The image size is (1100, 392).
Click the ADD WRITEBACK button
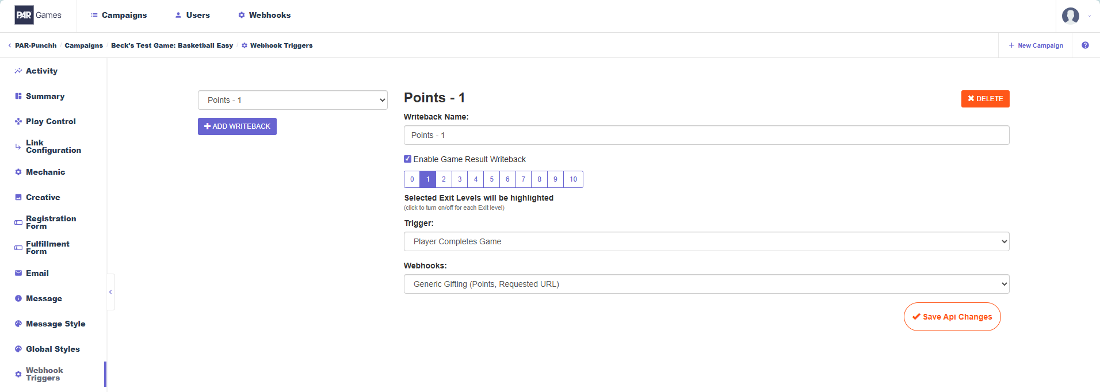(237, 126)
